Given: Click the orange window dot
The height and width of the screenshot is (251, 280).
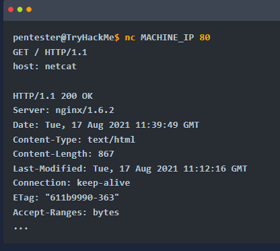Looking at the screenshot, I should (29, 9).
